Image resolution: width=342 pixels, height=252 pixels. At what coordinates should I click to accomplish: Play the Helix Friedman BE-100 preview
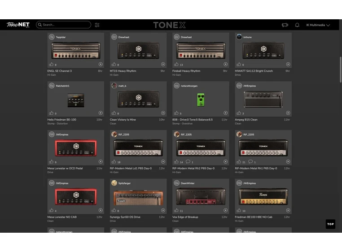click(101, 113)
